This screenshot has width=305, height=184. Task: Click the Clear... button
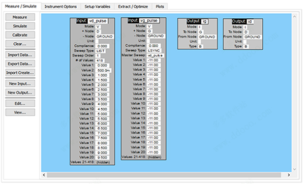[x=20, y=44]
